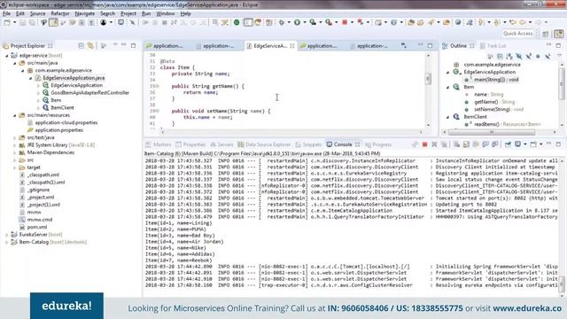Select application-cloud.properties file
567x319 pixels.
tap(63, 122)
